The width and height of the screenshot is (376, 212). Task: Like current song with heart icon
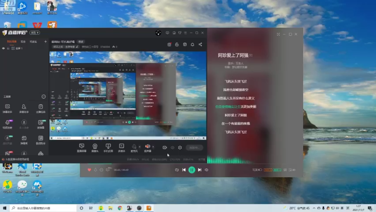(x=89, y=170)
